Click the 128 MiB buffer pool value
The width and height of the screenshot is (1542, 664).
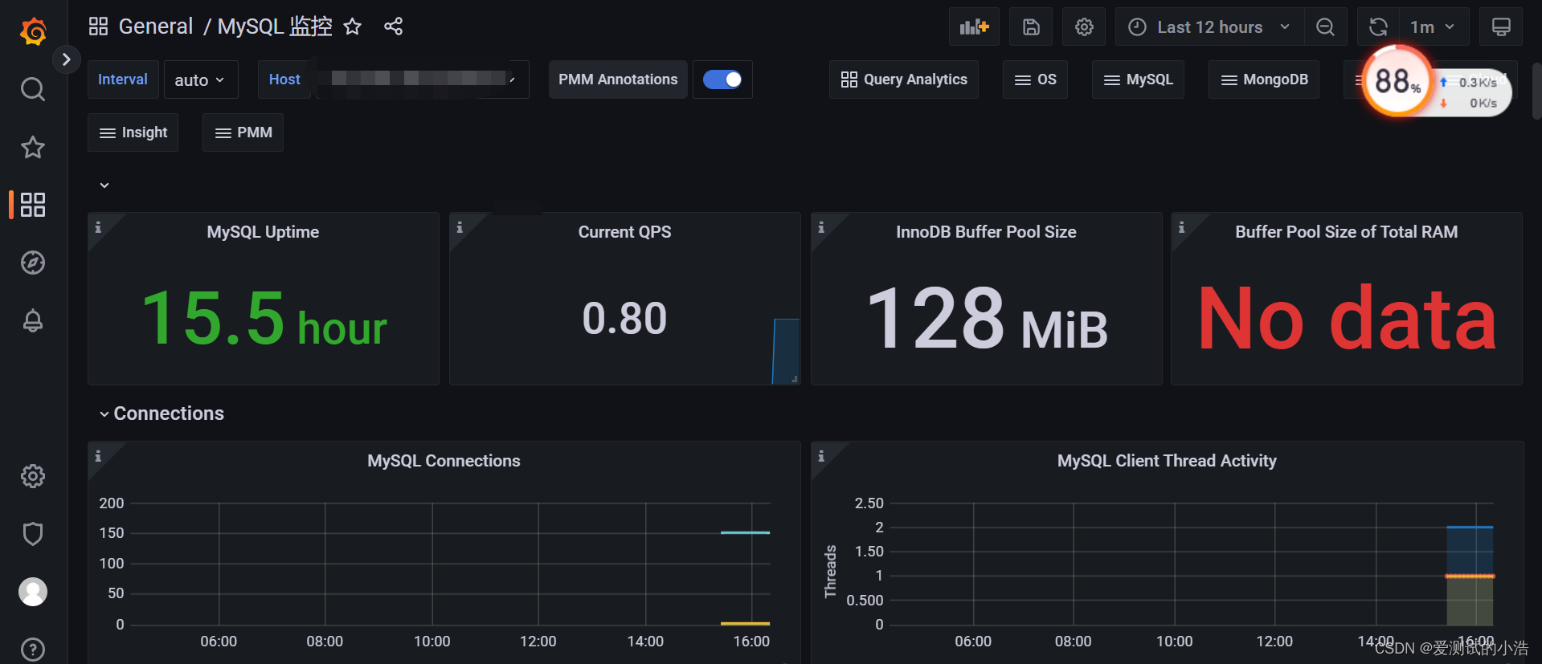coord(987,319)
